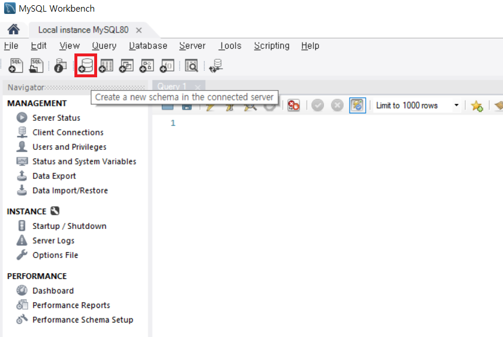Image resolution: width=503 pixels, height=337 pixels.
Task: Switch to Local instance MySQL80 tab
Action: pos(83,30)
